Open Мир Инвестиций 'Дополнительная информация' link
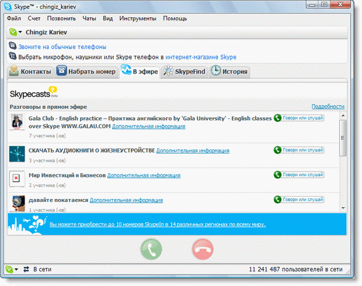 pos(144,175)
